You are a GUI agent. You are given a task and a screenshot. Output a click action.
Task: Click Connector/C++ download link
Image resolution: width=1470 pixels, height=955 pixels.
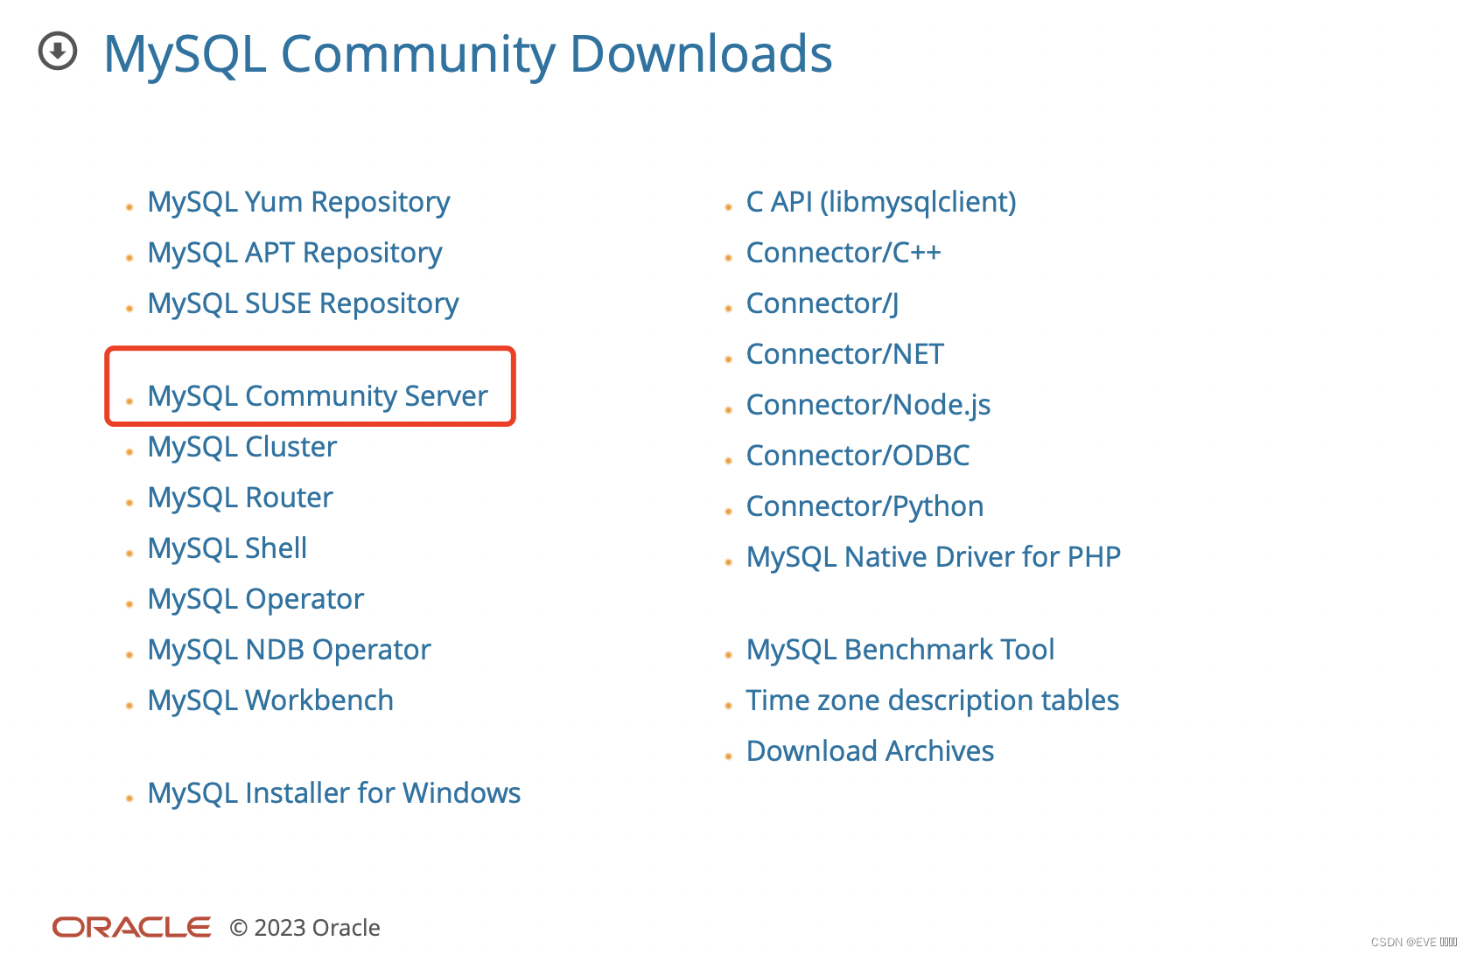[843, 253]
